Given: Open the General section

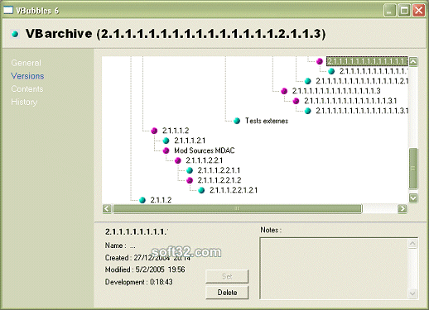Looking at the screenshot, I should point(27,63).
